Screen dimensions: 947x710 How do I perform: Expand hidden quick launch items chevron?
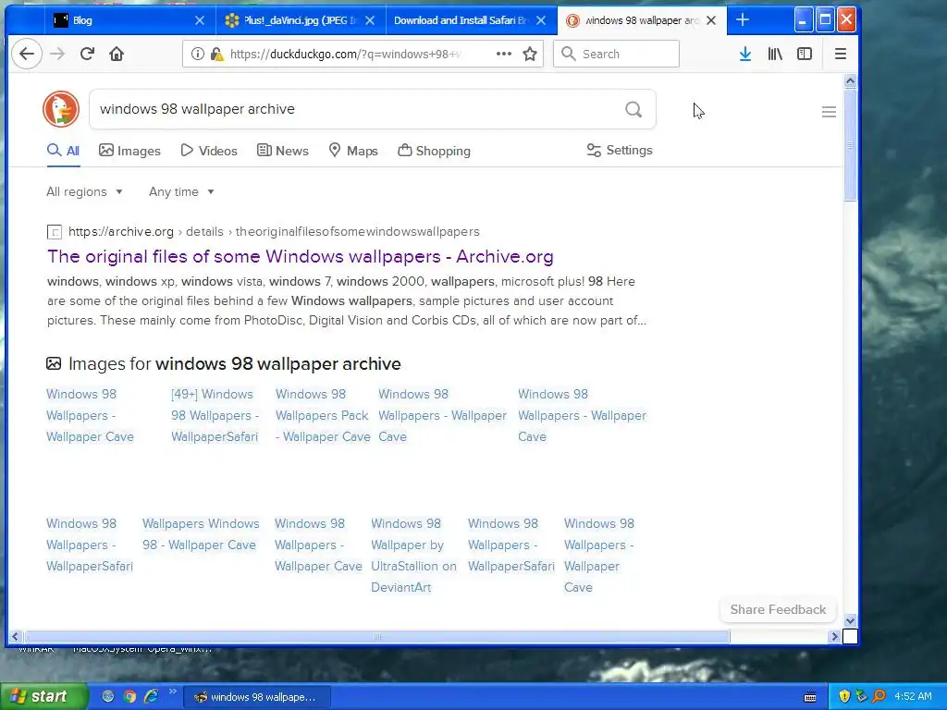point(172,692)
